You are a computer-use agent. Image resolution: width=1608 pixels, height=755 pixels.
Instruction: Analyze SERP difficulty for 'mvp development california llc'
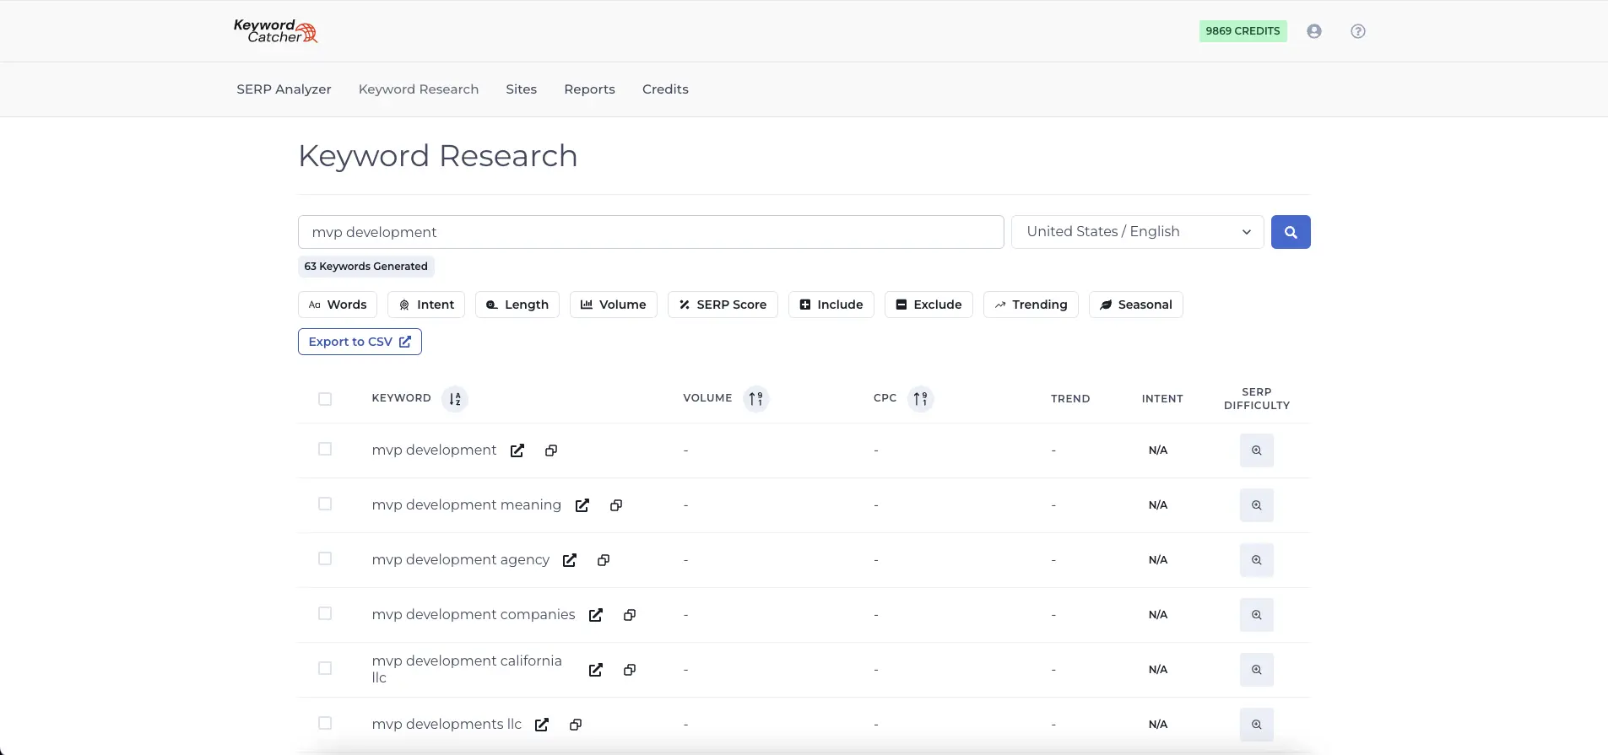pyautogui.click(x=1257, y=670)
